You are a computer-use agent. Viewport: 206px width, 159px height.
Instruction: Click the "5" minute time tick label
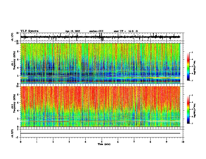pos(102,142)
